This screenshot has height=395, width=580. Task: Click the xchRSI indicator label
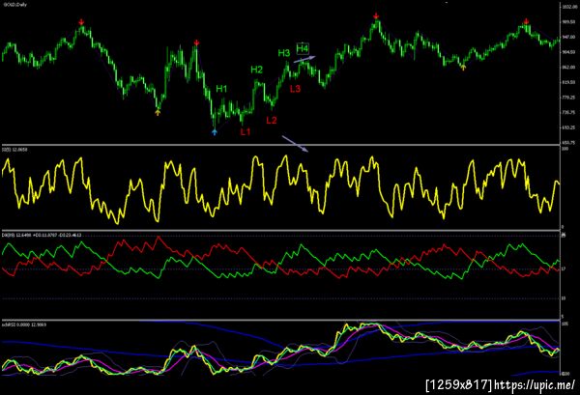coord(24,324)
